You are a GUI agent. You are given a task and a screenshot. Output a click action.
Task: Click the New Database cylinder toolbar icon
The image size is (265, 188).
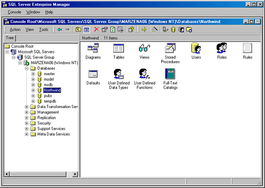[173, 30]
